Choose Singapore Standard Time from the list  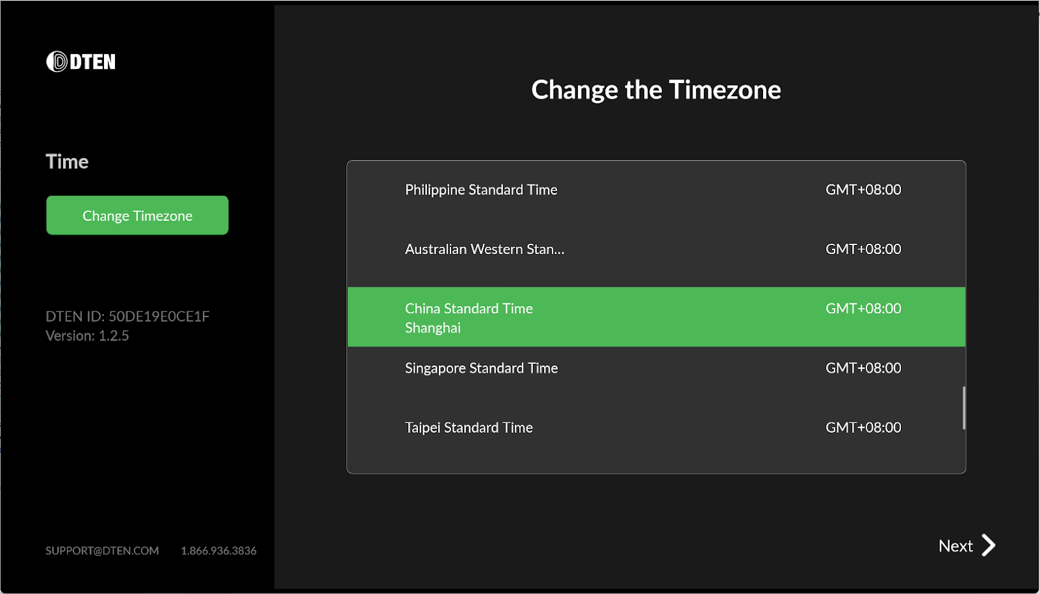point(656,368)
